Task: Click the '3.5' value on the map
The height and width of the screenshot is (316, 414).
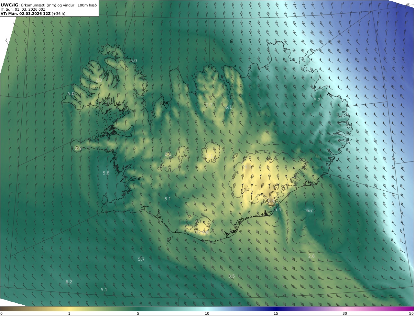Action: tap(232, 276)
